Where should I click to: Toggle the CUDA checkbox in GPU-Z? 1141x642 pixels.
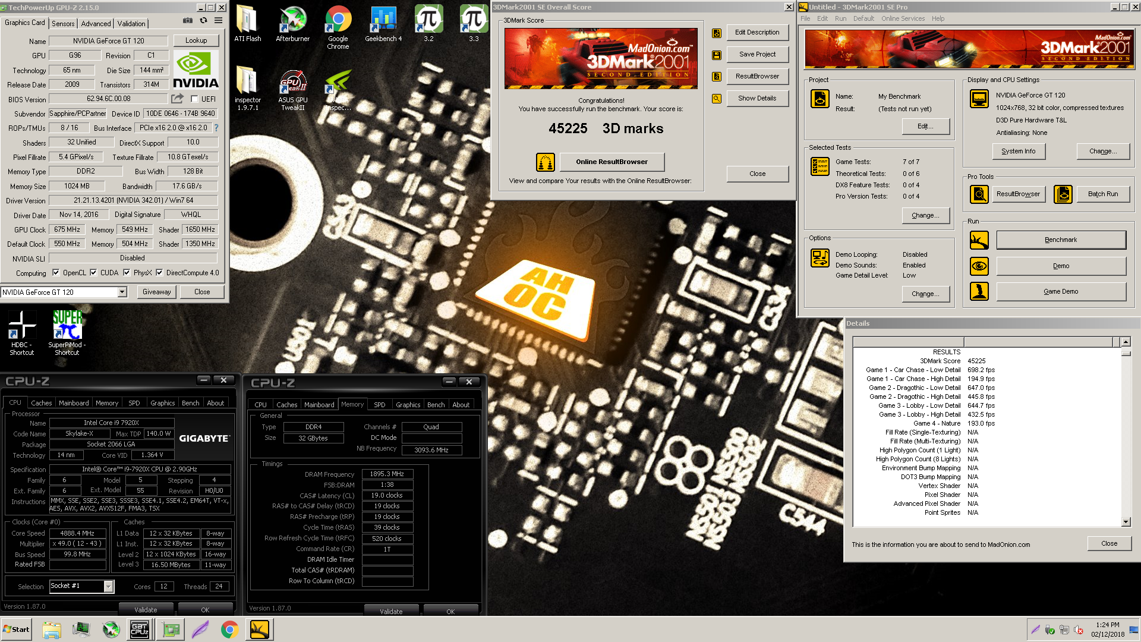[x=93, y=273]
